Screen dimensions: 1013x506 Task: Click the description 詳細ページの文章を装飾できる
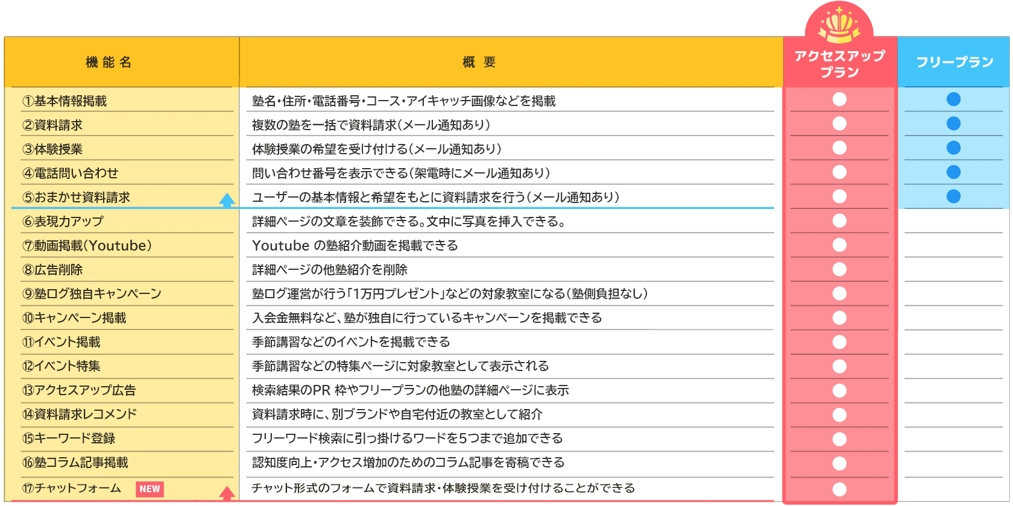[x=409, y=222]
